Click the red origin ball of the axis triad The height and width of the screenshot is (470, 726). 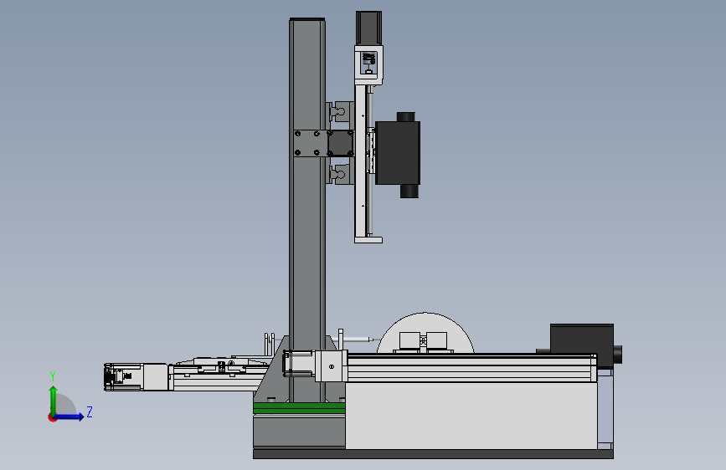coord(52,417)
